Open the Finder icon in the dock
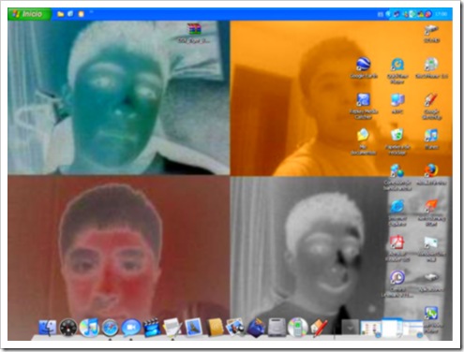Image resolution: width=464 pixels, height=352 pixels. click(x=48, y=329)
